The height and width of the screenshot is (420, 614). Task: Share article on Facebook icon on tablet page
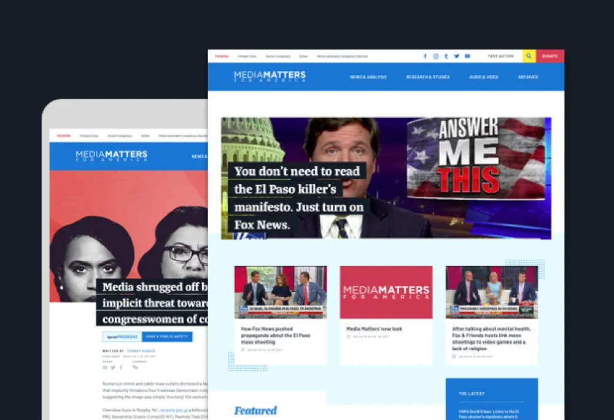(121, 368)
